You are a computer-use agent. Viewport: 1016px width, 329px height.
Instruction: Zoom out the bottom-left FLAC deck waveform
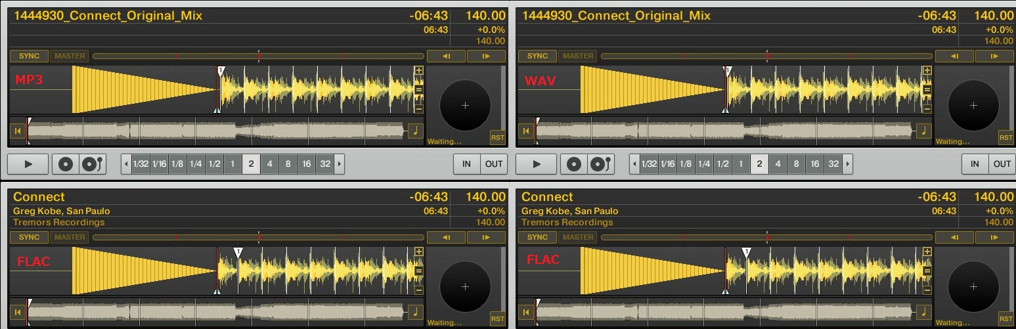(x=419, y=290)
